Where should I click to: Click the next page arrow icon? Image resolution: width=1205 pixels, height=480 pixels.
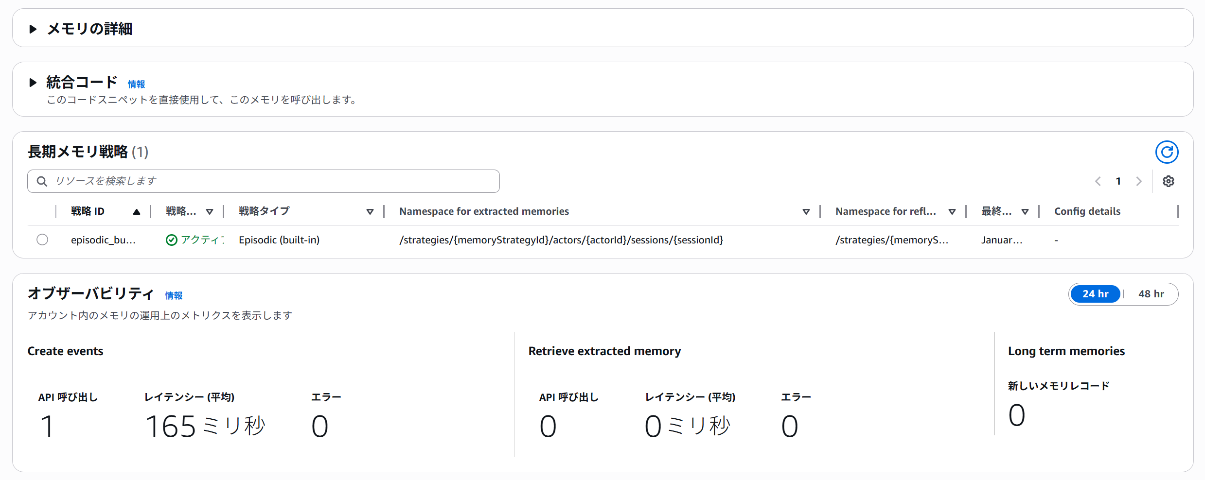click(1138, 181)
